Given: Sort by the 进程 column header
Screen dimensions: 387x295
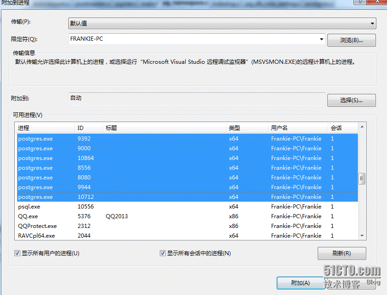Looking at the screenshot, I should point(46,128).
